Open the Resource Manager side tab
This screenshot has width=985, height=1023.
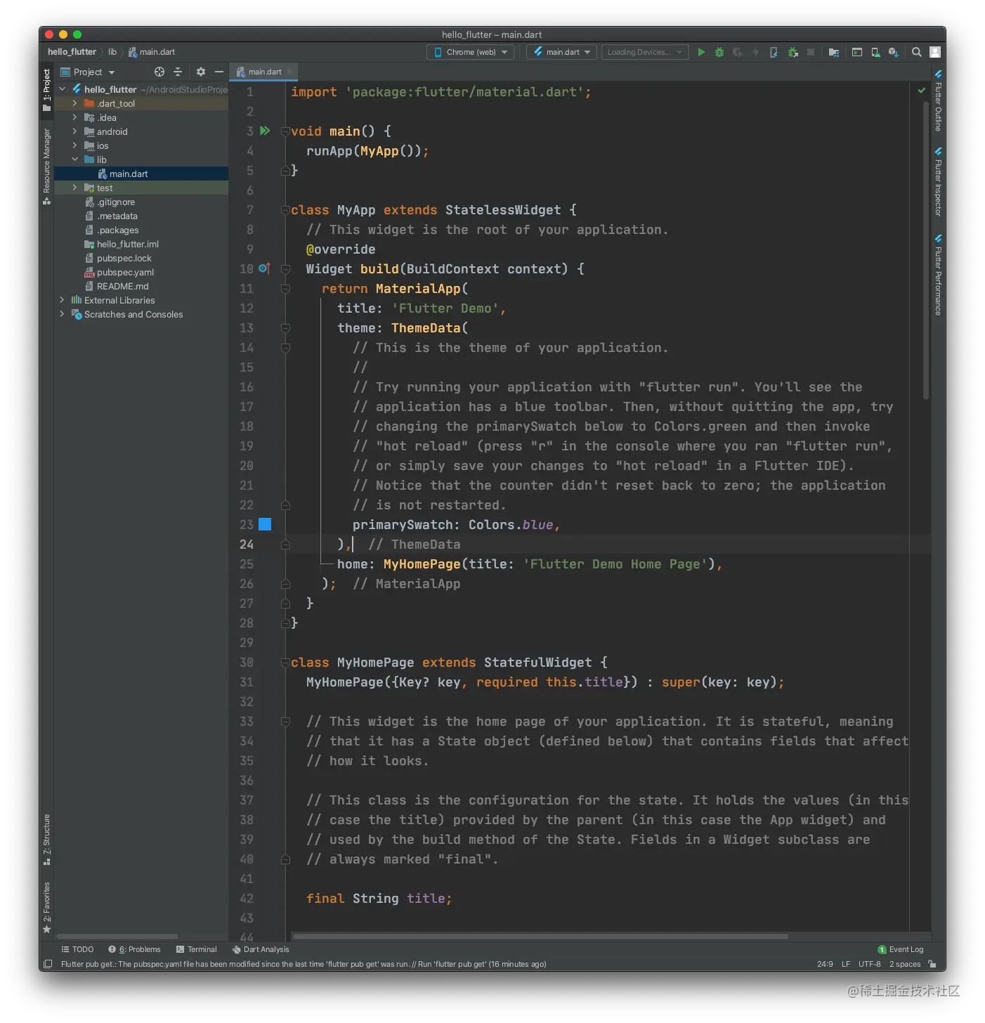click(x=47, y=167)
